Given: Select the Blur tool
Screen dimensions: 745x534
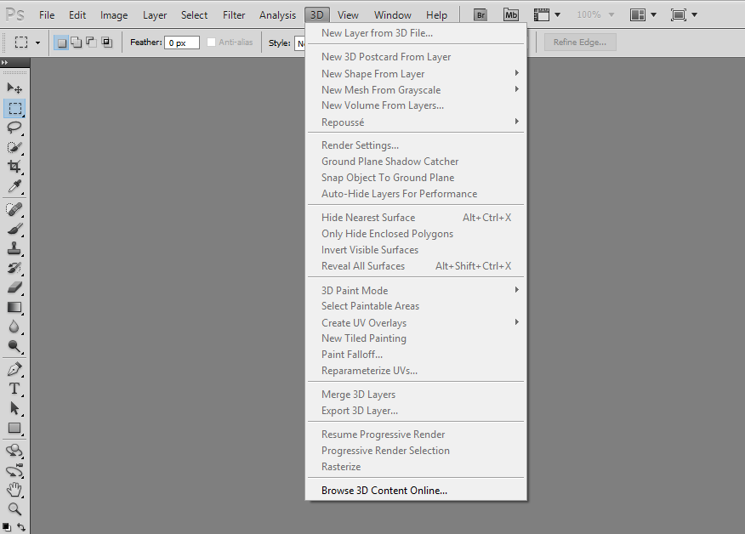Looking at the screenshot, I should tap(14, 327).
